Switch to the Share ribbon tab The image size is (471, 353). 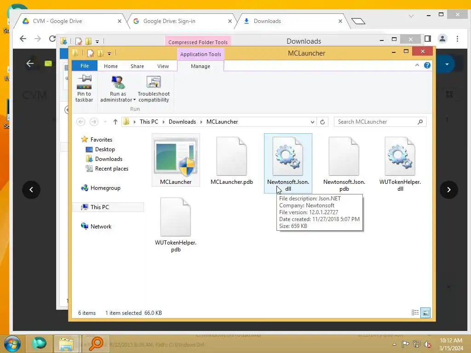(137, 66)
